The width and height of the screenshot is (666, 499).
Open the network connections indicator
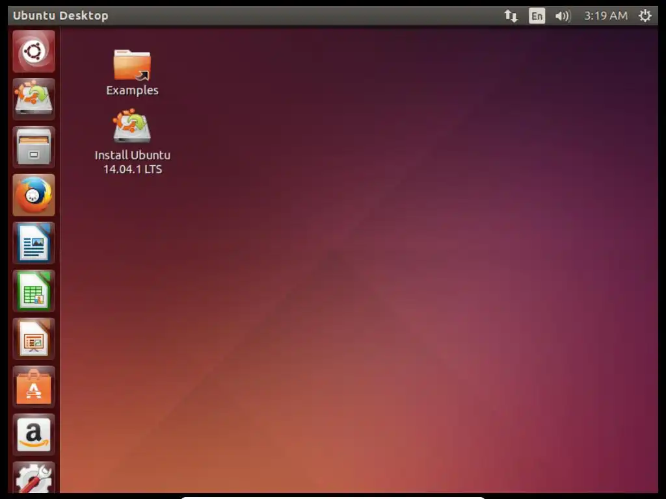pyautogui.click(x=511, y=16)
